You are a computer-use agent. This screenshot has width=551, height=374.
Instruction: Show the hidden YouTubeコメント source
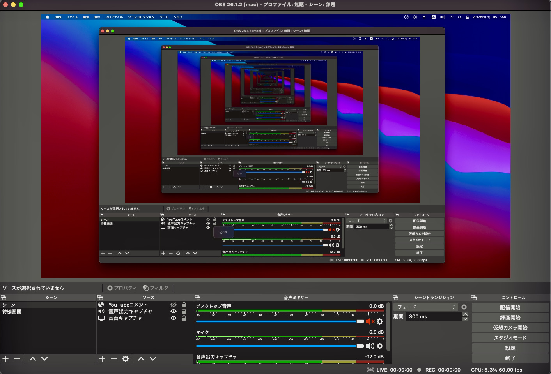174,305
